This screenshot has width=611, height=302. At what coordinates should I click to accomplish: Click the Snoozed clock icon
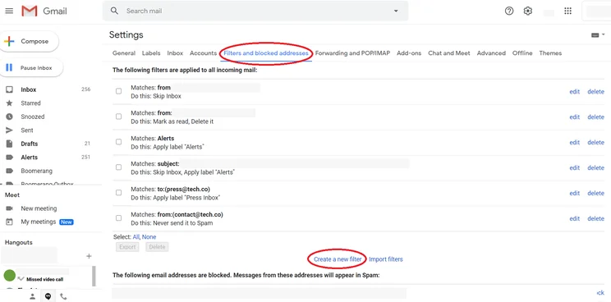tap(9, 117)
